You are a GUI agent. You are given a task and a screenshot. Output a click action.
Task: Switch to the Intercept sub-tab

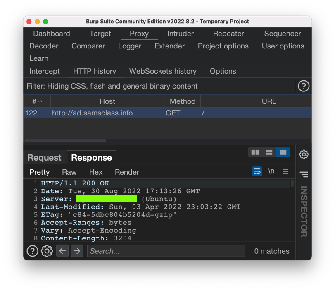pyautogui.click(x=45, y=71)
